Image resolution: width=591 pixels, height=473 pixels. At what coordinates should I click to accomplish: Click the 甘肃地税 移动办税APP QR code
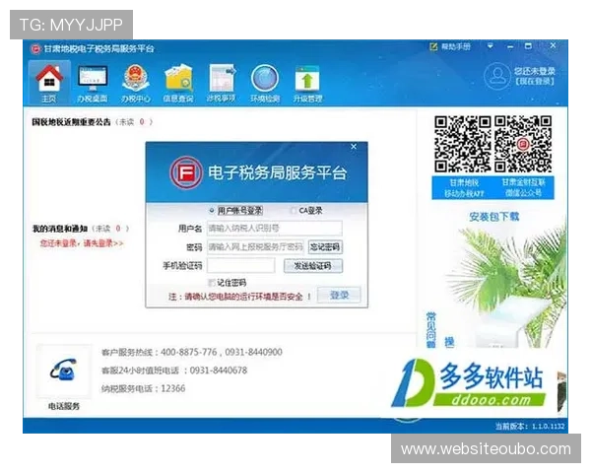tap(462, 144)
